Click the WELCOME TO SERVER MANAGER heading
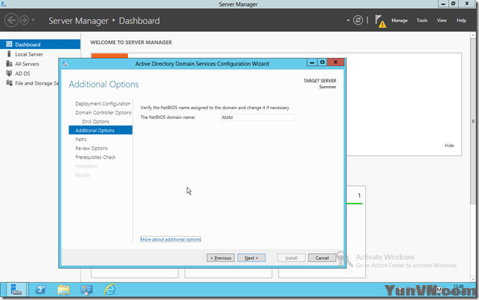479x300 pixels. (131, 42)
